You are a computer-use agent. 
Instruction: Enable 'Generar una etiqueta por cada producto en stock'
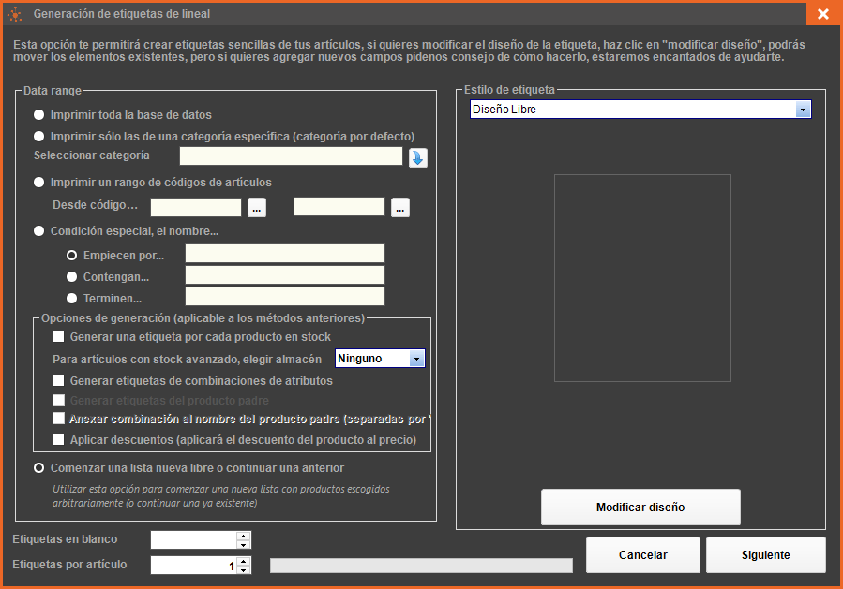coord(59,337)
